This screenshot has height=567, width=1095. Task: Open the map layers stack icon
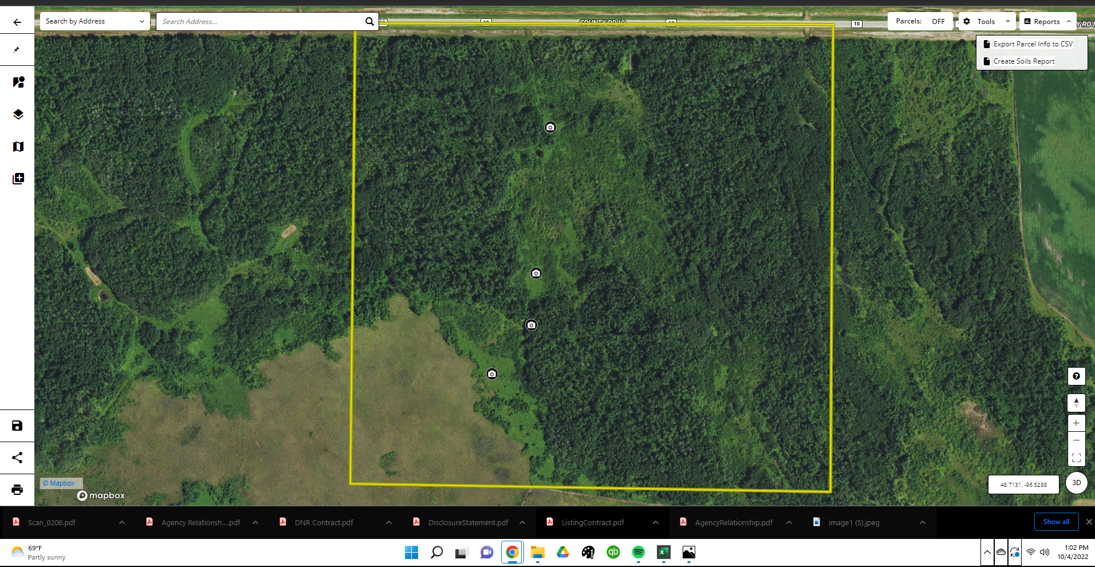[18, 115]
